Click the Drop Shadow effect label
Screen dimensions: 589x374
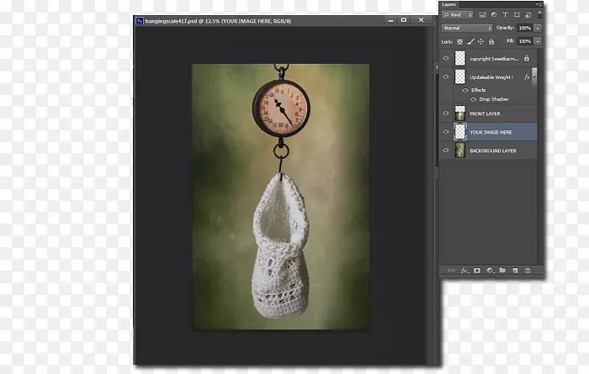click(x=494, y=99)
